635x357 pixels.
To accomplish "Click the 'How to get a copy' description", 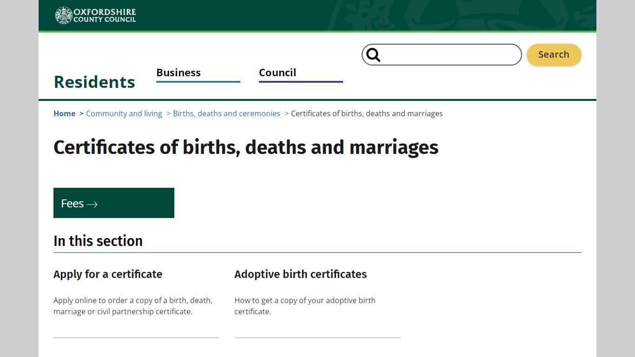I will pos(305,306).
